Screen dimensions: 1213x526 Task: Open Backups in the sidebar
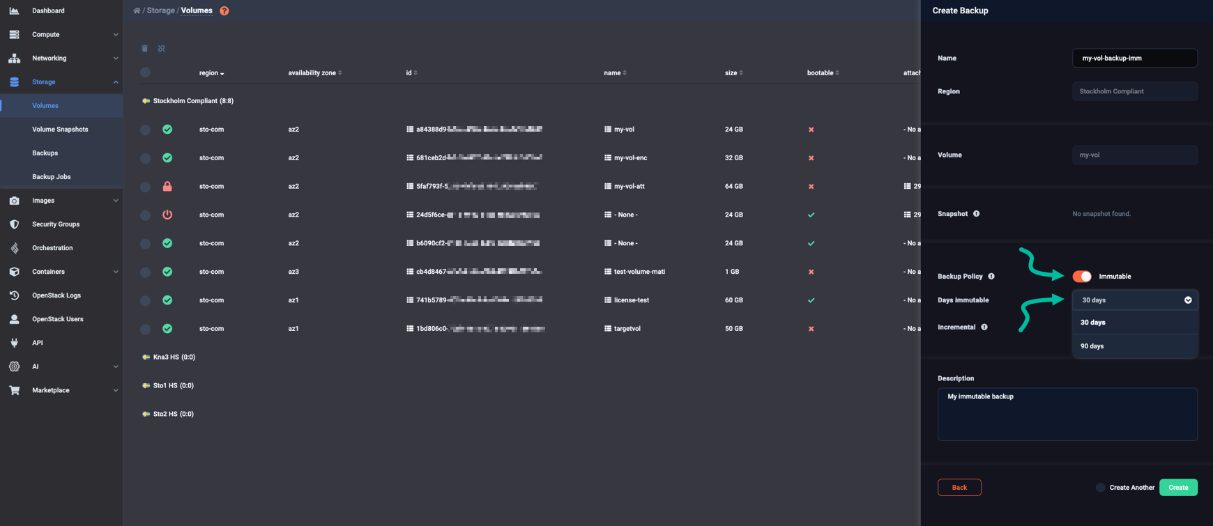tap(45, 153)
